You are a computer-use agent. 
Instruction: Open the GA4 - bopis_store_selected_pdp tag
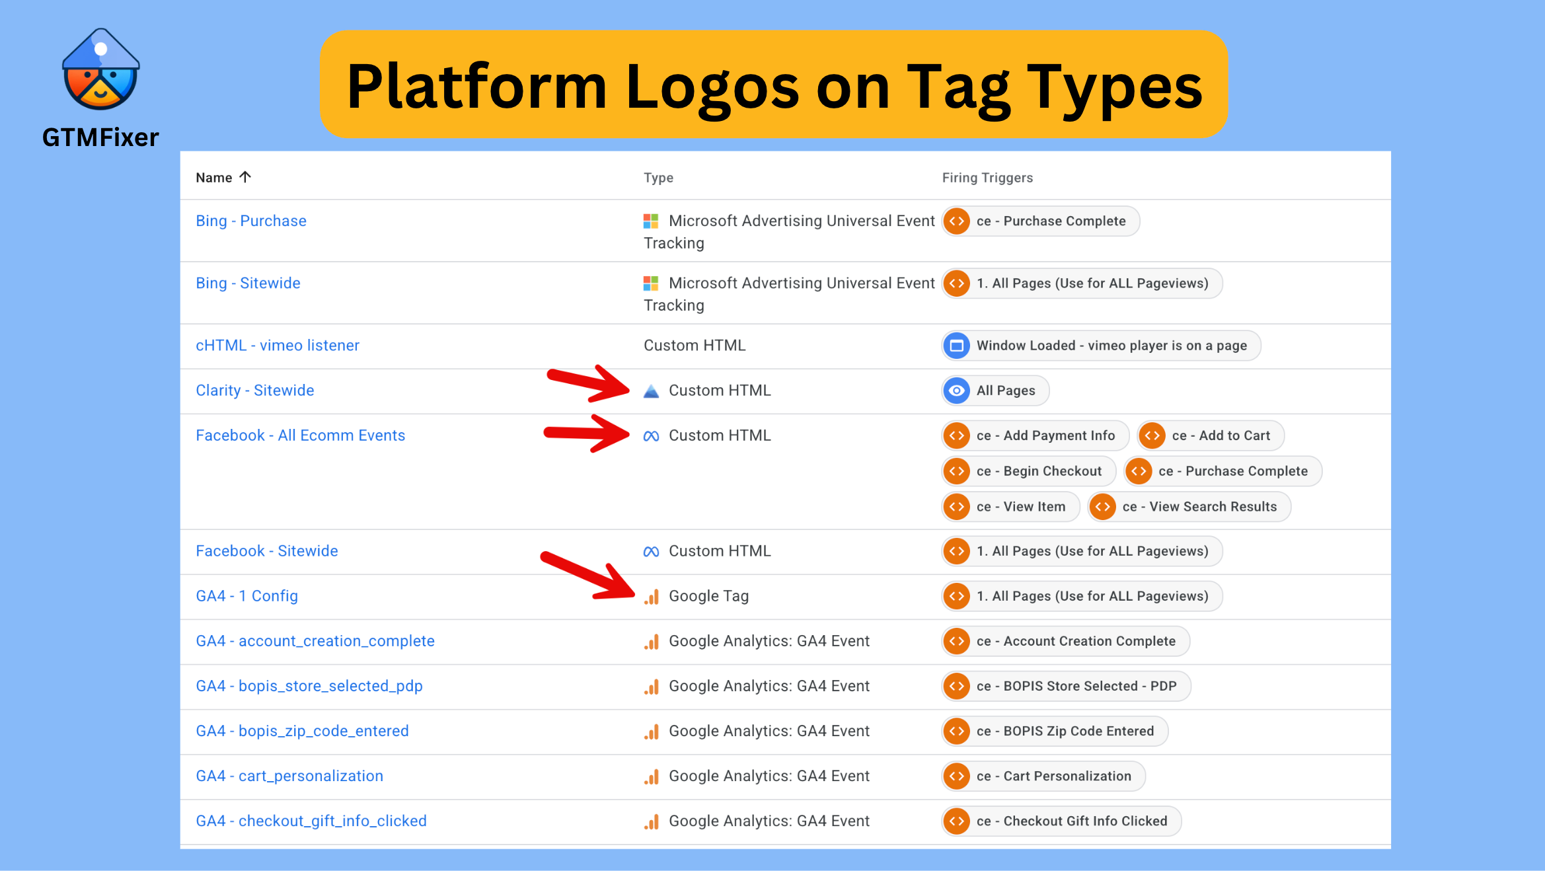(309, 685)
